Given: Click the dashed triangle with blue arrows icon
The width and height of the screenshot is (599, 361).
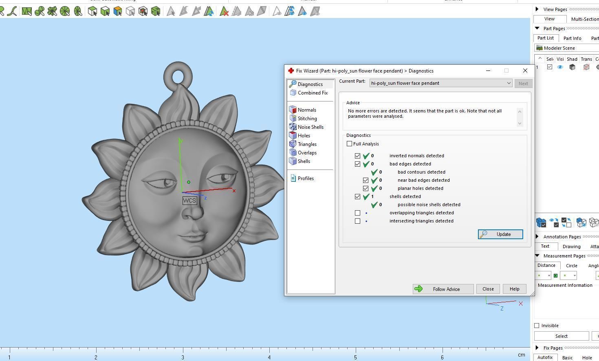Looking at the screenshot, I should pos(290,11).
